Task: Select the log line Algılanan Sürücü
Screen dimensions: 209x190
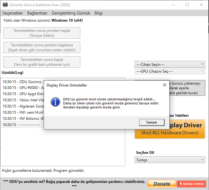Action: click(x=23, y=106)
